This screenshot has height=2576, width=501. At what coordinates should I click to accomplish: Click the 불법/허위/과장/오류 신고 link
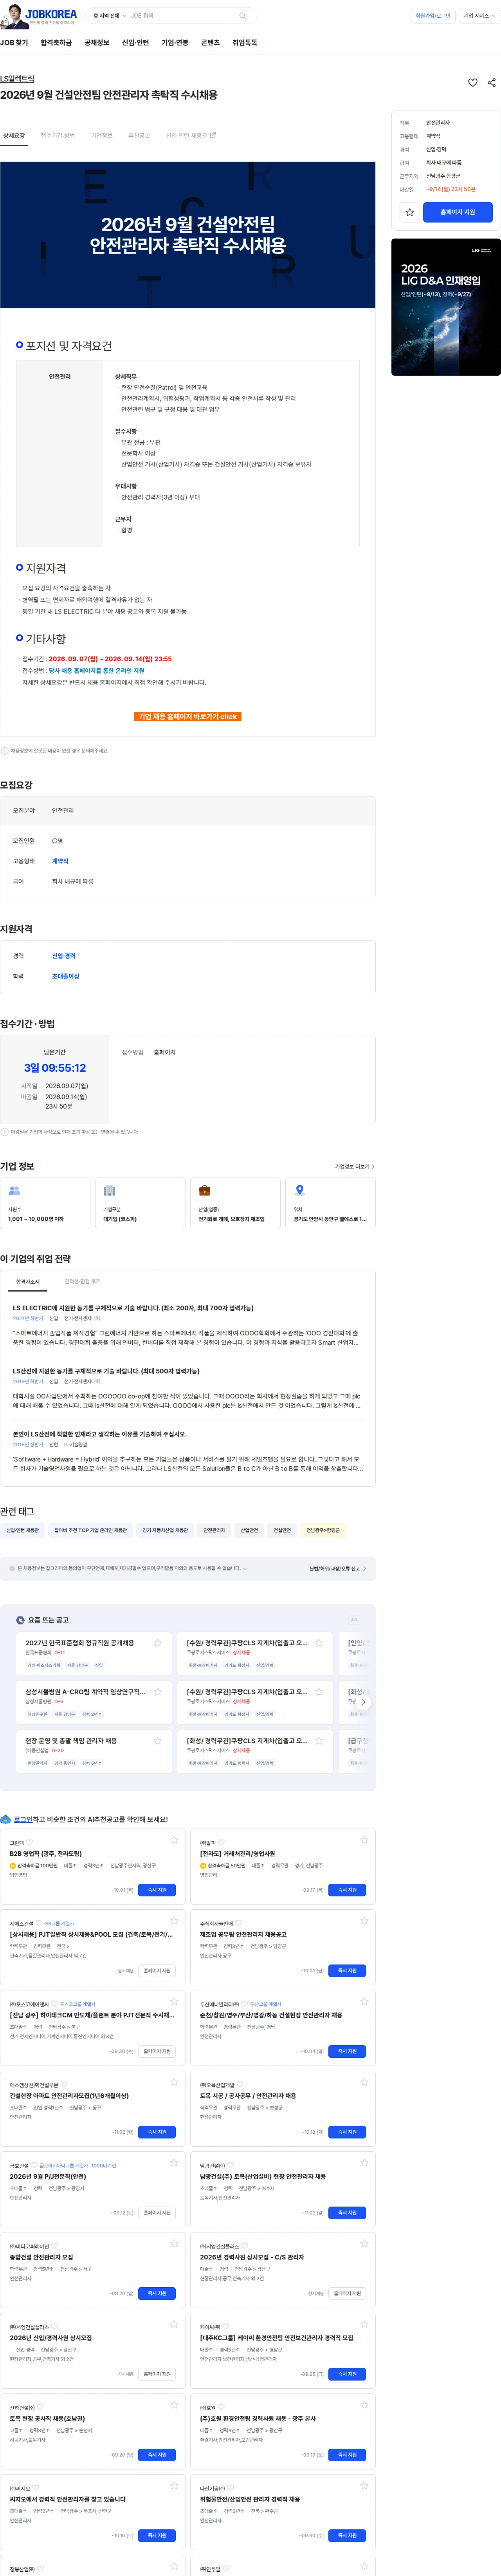pyautogui.click(x=338, y=1568)
